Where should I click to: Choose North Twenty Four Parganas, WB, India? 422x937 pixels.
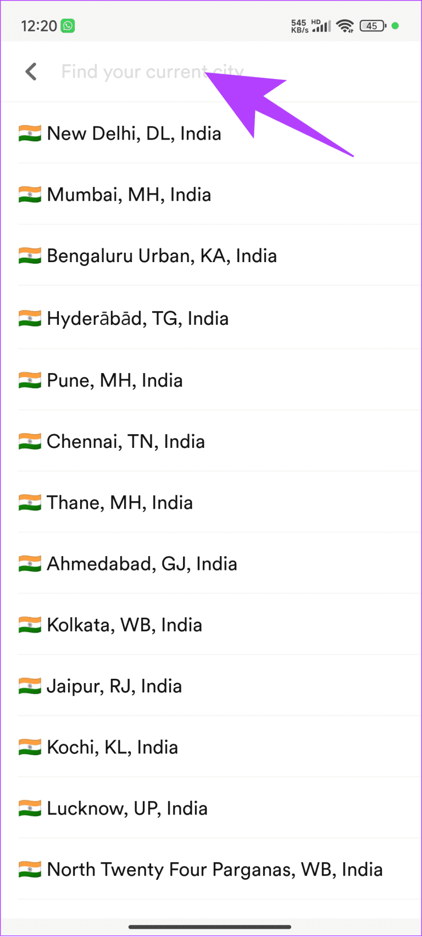(214, 869)
